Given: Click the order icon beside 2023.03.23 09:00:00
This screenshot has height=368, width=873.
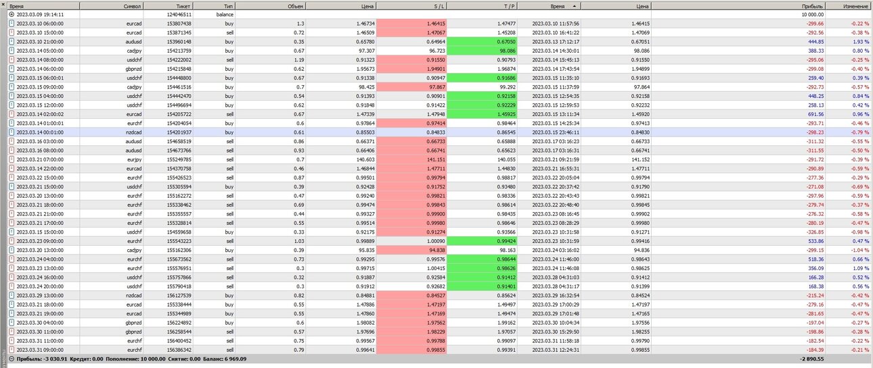Looking at the screenshot, I should click(x=12, y=240).
